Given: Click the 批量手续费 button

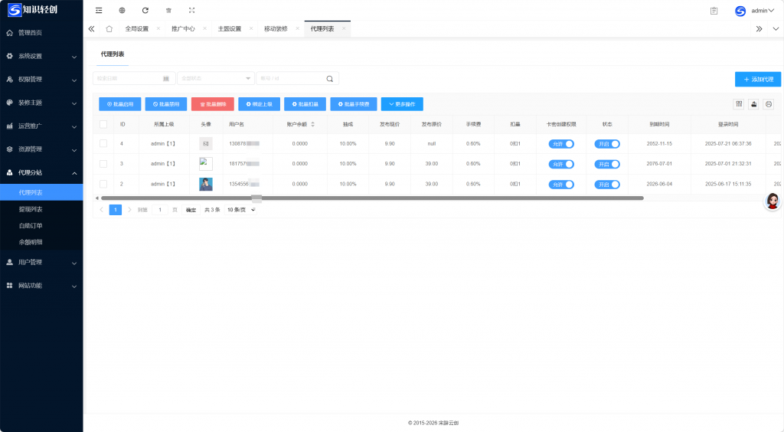Looking at the screenshot, I should point(354,104).
